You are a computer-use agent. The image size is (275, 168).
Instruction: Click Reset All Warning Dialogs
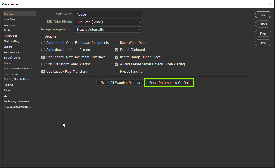[x=120, y=83]
